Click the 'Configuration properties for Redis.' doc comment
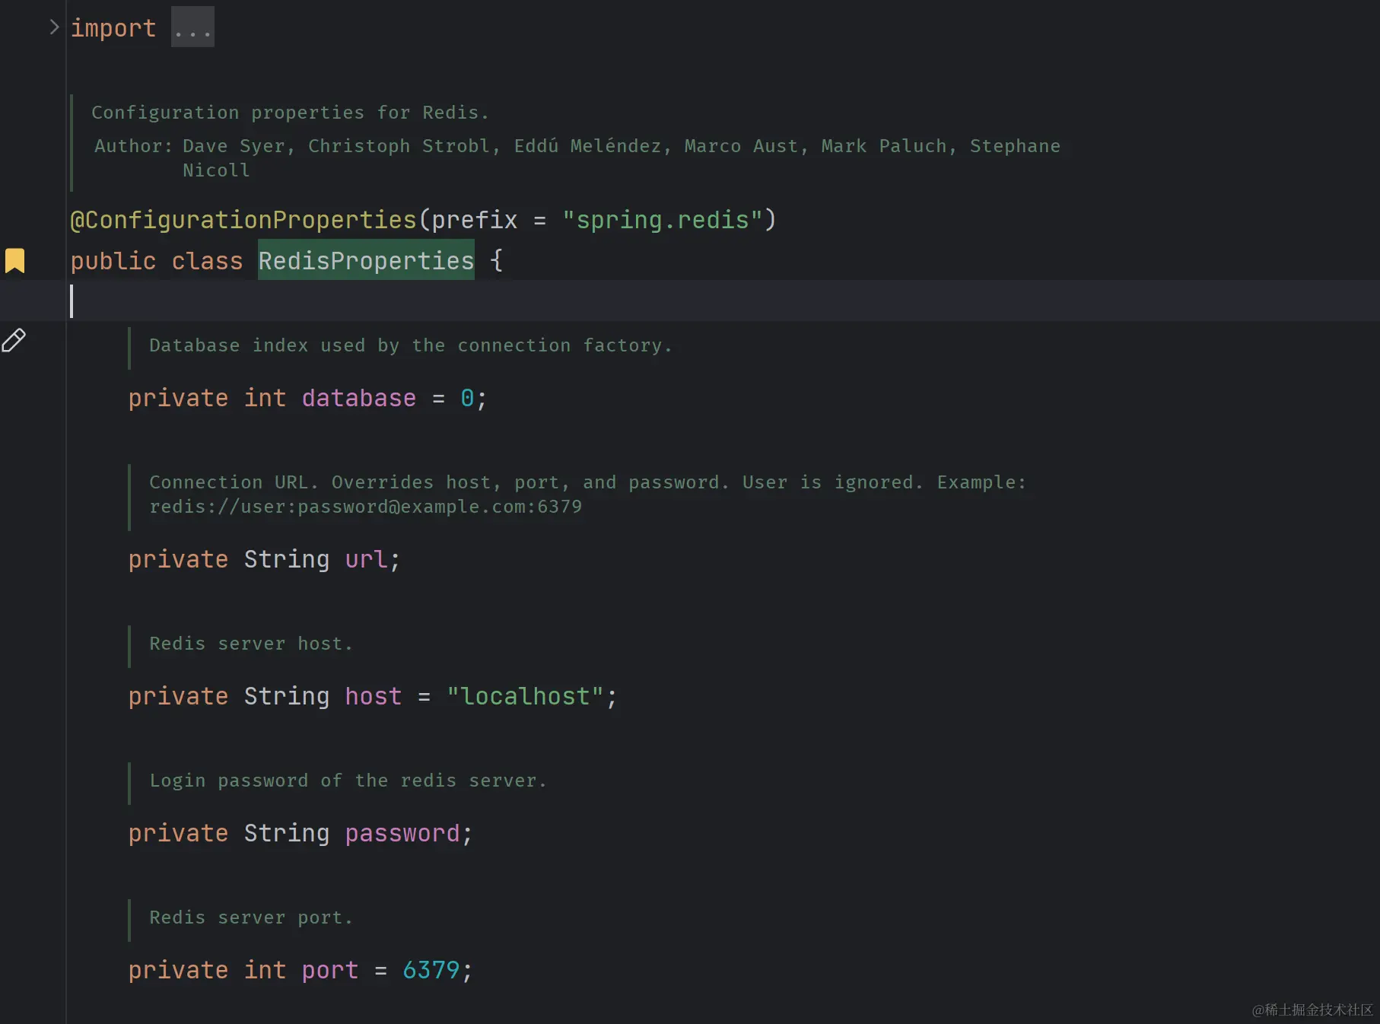Image resolution: width=1380 pixels, height=1024 pixels. pos(290,113)
